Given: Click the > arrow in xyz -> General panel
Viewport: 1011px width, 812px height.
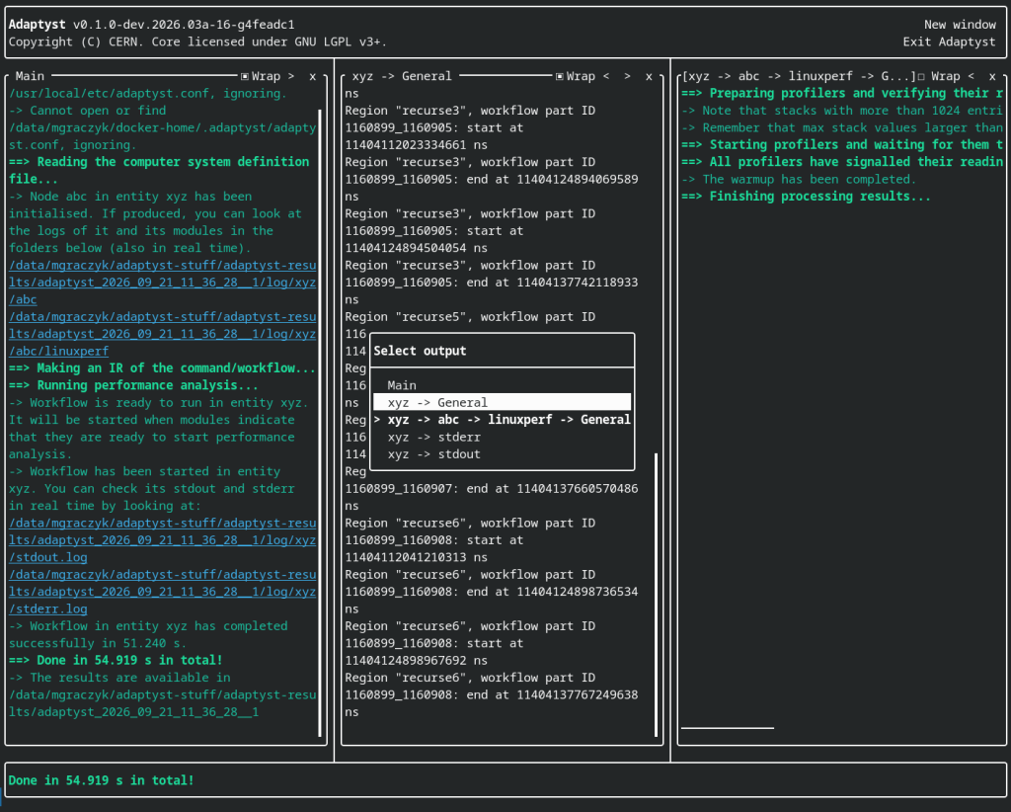Looking at the screenshot, I should tap(627, 76).
